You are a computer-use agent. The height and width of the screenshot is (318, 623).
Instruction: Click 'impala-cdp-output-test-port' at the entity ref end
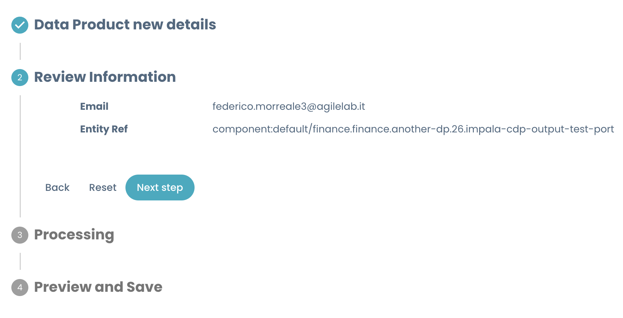[540, 129]
